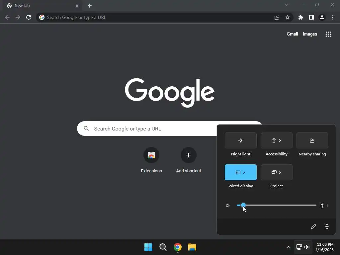Expand Project options chevron

click(x=280, y=172)
